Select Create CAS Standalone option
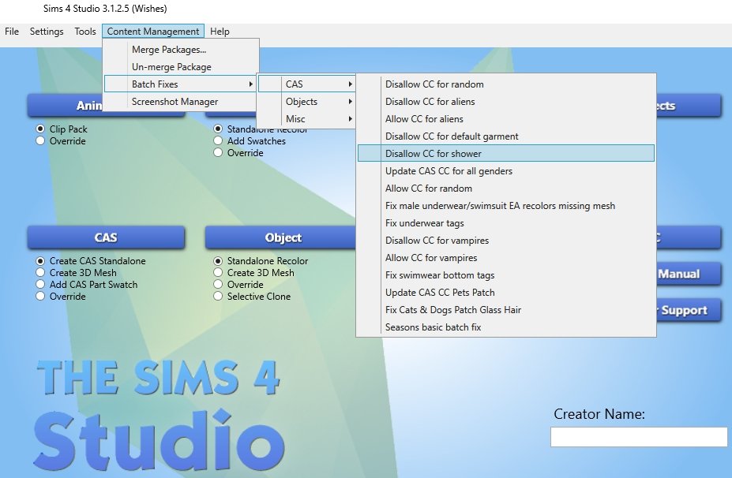The height and width of the screenshot is (478, 732). click(x=40, y=260)
